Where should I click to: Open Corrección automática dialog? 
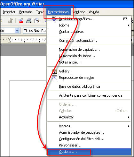point(89,41)
